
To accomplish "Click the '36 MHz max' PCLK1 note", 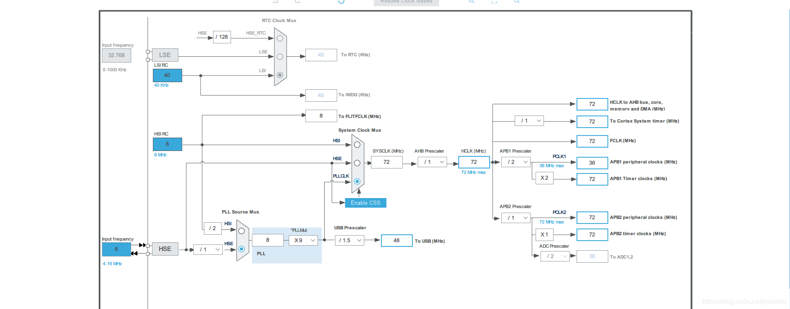I will (551, 166).
